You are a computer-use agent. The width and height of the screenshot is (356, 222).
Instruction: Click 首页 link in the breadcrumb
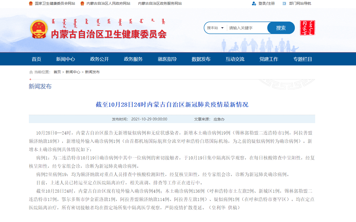coord(57,72)
